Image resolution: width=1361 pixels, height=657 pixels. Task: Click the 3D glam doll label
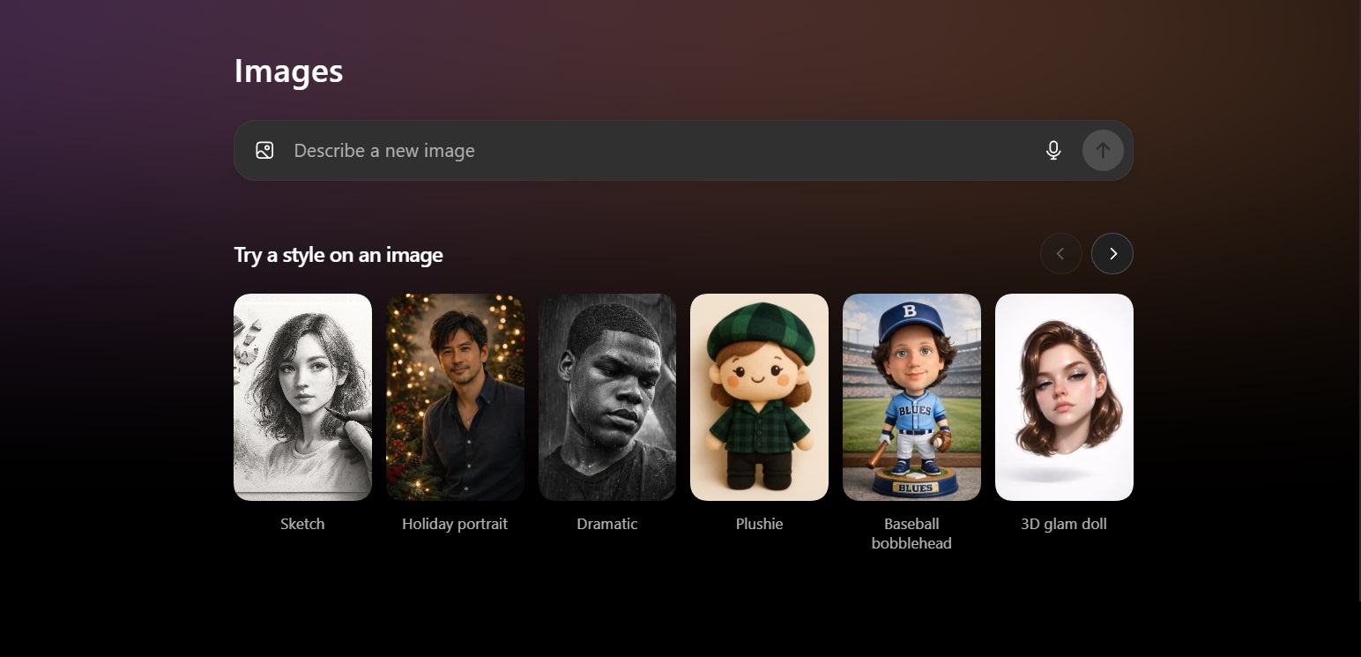point(1063,523)
